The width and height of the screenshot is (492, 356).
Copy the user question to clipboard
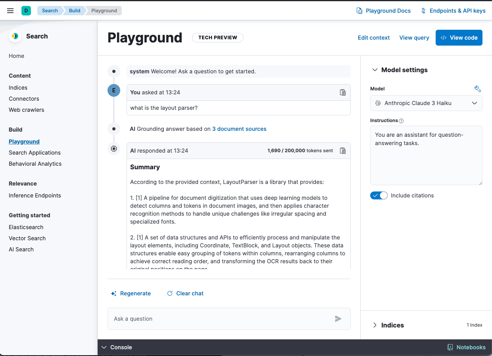point(343,92)
